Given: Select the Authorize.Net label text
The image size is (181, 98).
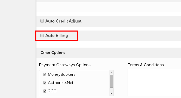Looking at the screenshot, I should (x=61, y=83).
